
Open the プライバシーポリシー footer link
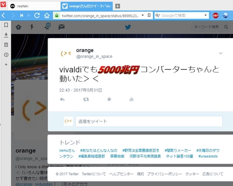click(164, 174)
